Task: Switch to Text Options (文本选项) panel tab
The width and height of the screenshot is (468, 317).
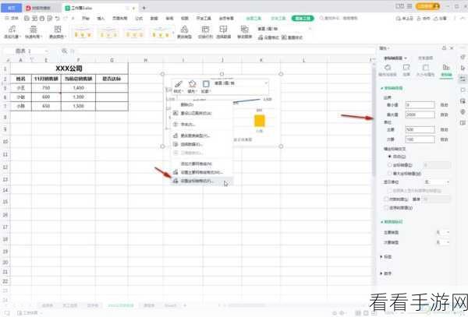Action: click(425, 58)
